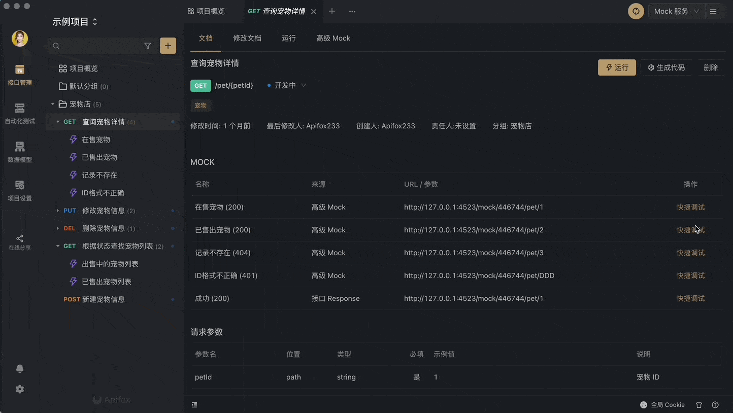Click the add button next to the search bar
733x413 pixels.
coord(168,46)
